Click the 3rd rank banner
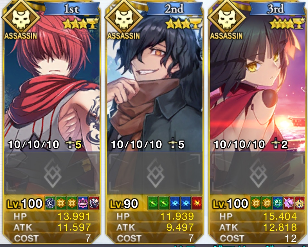The height and width of the screenshot is (247, 308). coord(277,9)
